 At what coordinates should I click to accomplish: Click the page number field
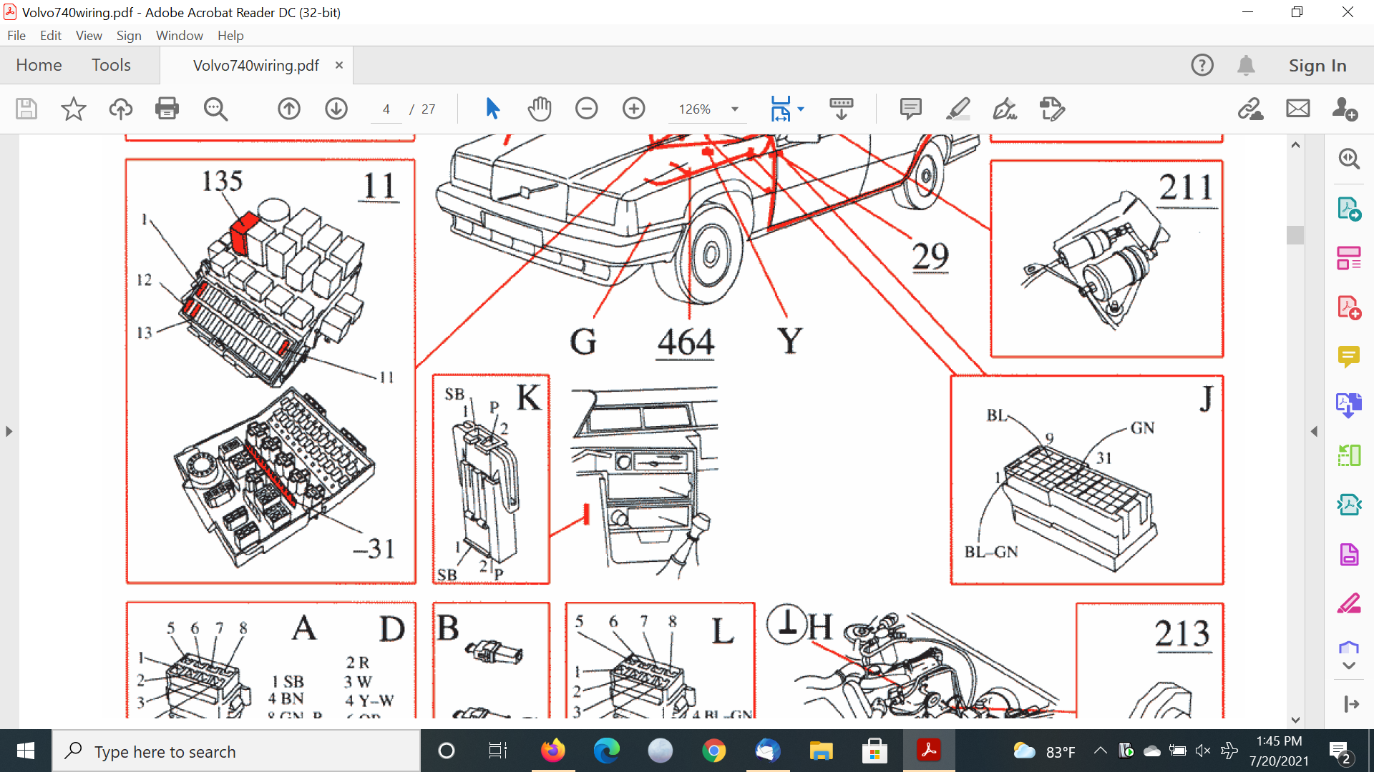[386, 109]
